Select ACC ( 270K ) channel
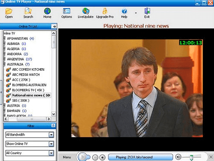 pos(21,80)
